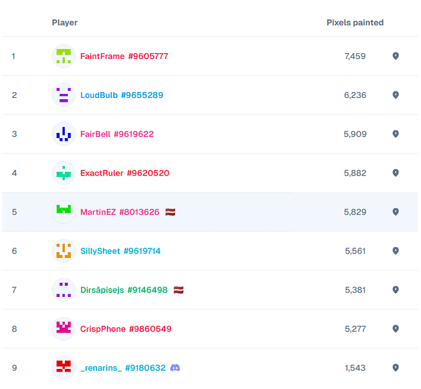The image size is (421, 389).
Task: Show MartinEZ location pin
Action: (x=396, y=212)
